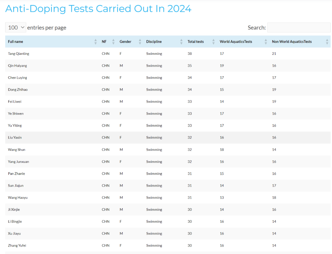
Task: Select the Qin Haiyang row name
Action: [x=17, y=66]
